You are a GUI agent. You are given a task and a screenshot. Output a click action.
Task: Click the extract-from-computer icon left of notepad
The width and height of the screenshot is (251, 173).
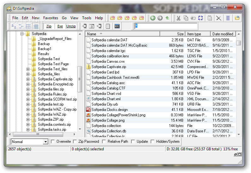[99, 26]
